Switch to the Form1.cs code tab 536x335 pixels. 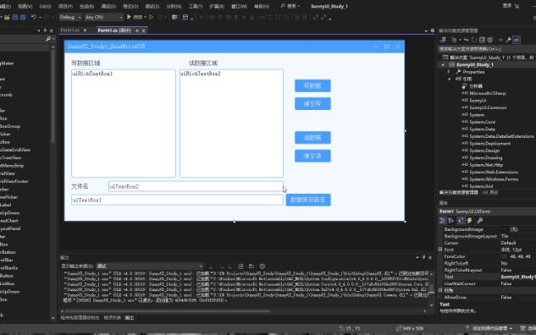(x=71, y=30)
